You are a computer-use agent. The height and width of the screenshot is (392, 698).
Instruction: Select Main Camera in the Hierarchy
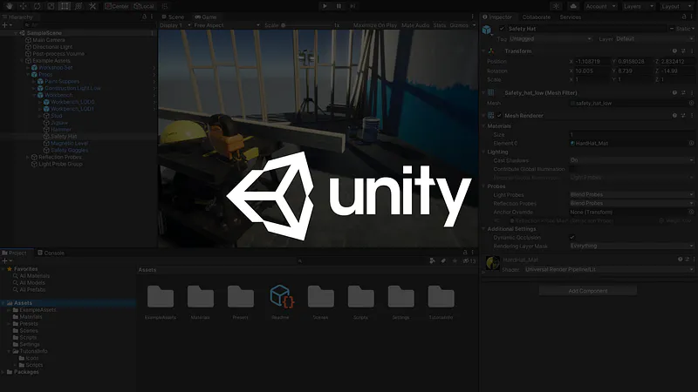click(x=49, y=40)
